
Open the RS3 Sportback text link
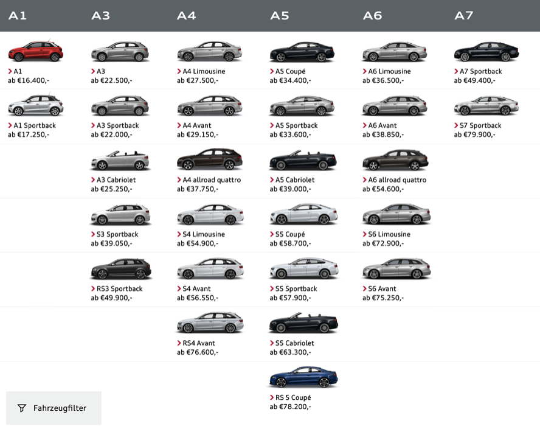coord(117,289)
